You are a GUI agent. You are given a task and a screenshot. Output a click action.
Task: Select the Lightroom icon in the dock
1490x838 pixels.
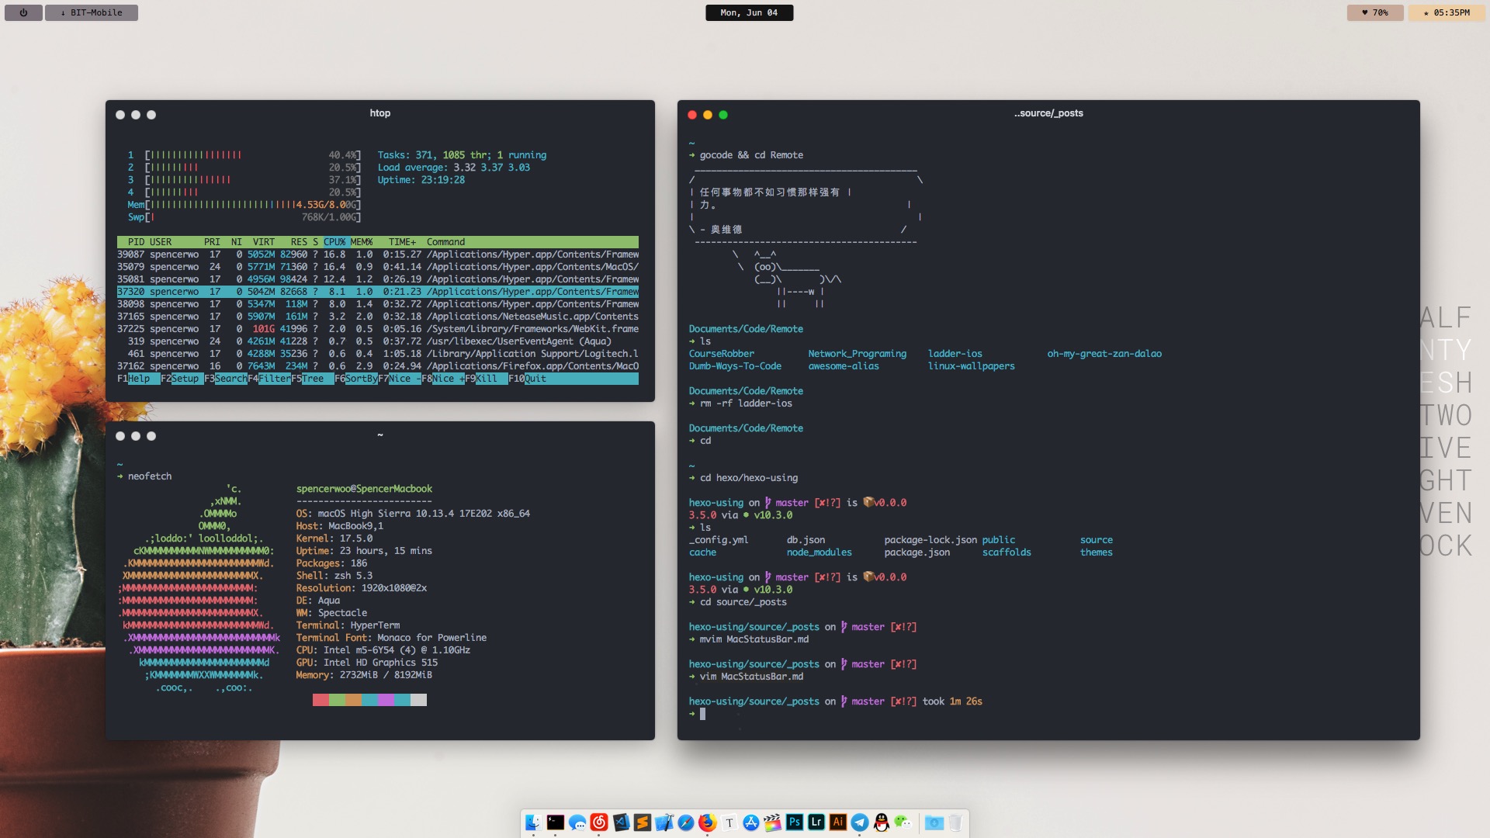816,822
